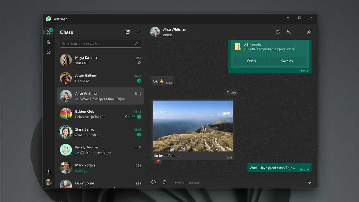This screenshot has height=202, width=359.
Task: Unmute the Baking Club group chat
Action: pyautogui.click(x=127, y=116)
